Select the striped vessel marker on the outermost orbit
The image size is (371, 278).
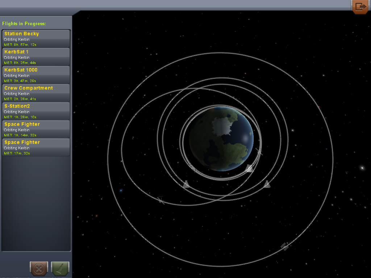285,246
